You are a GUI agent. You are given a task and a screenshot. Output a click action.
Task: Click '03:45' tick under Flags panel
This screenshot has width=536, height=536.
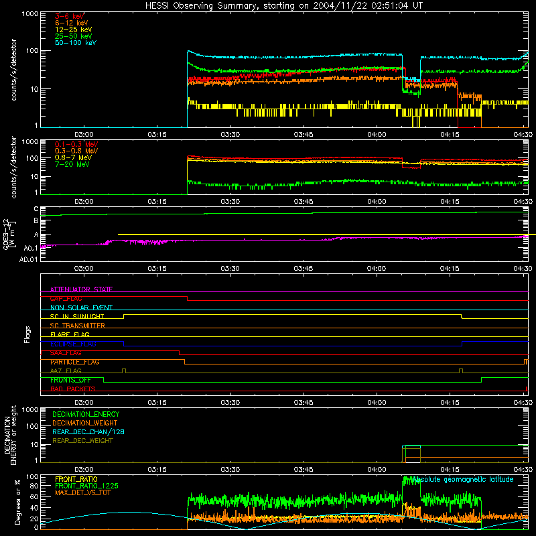pyautogui.click(x=304, y=403)
